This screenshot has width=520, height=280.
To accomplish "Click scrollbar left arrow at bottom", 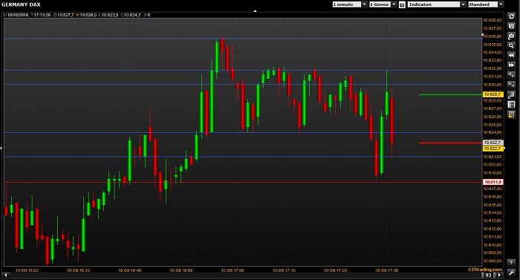I will point(5,275).
